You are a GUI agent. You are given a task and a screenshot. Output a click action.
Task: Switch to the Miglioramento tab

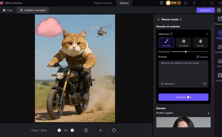click(103, 3)
